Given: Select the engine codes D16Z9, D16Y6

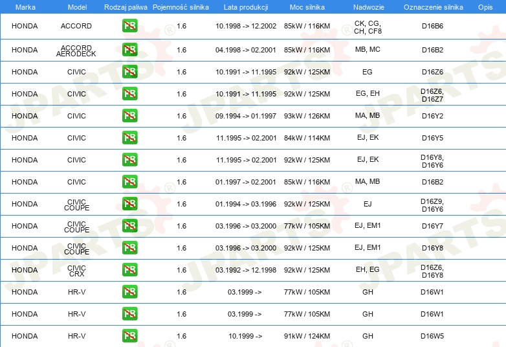Looking at the screenshot, I should 432,205.
